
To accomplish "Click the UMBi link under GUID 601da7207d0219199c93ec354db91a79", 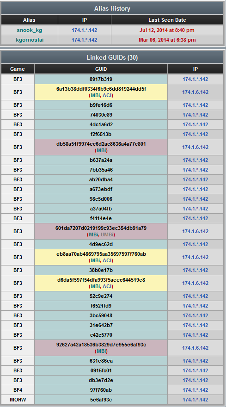I will (x=107, y=234).
